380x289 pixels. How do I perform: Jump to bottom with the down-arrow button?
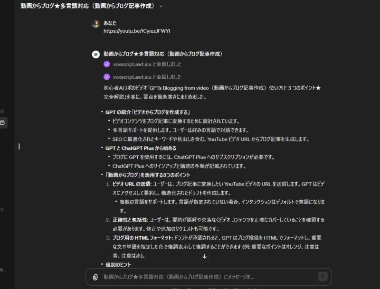[x=205, y=256]
